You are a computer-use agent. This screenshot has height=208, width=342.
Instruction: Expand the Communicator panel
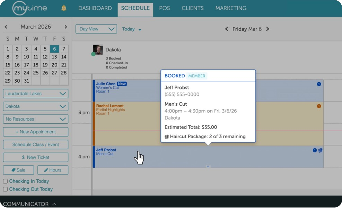tap(29, 204)
